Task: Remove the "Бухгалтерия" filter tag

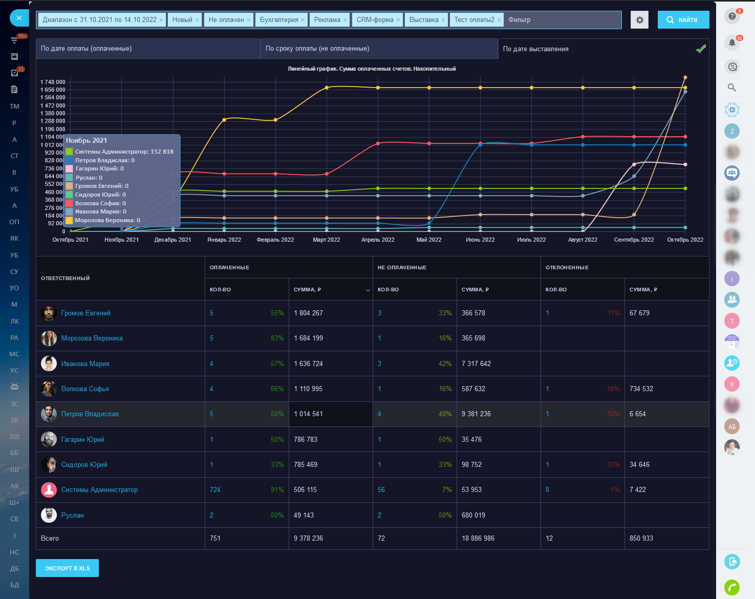Action: (x=303, y=20)
